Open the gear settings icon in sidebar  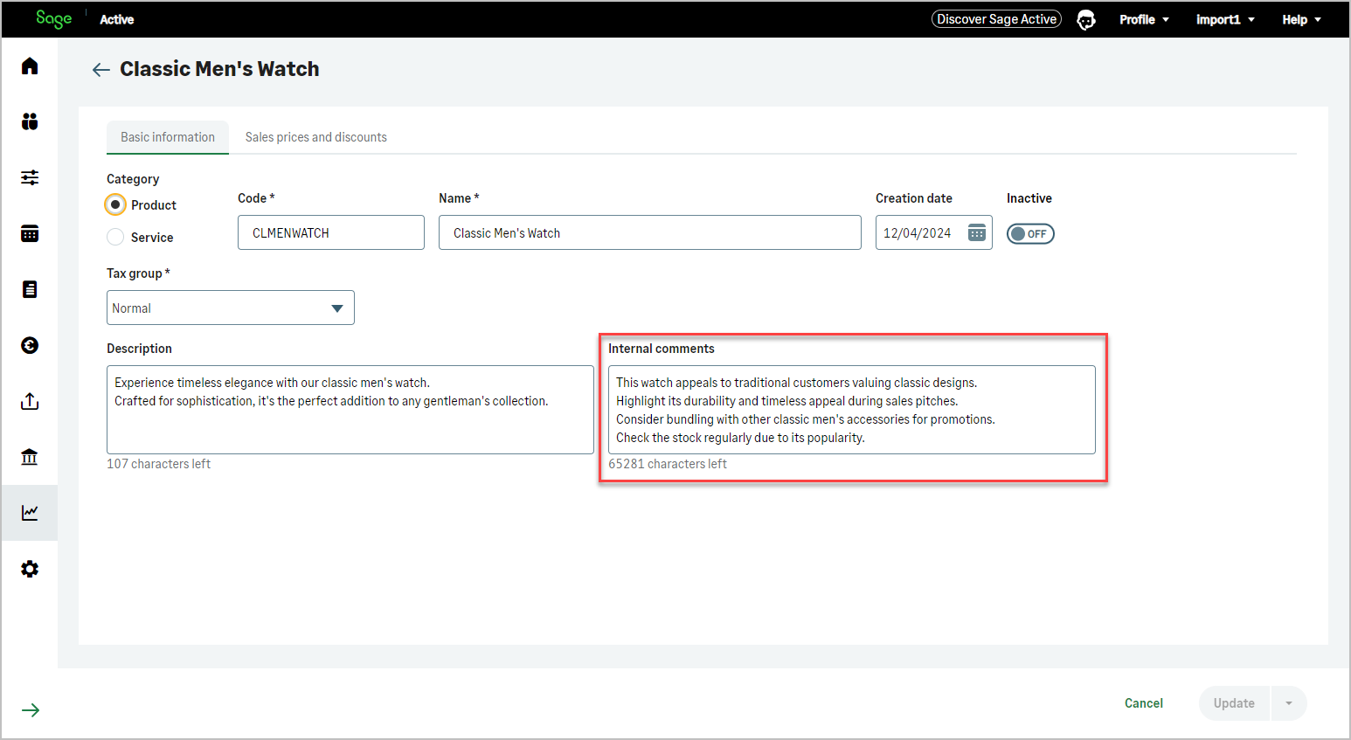(x=30, y=569)
